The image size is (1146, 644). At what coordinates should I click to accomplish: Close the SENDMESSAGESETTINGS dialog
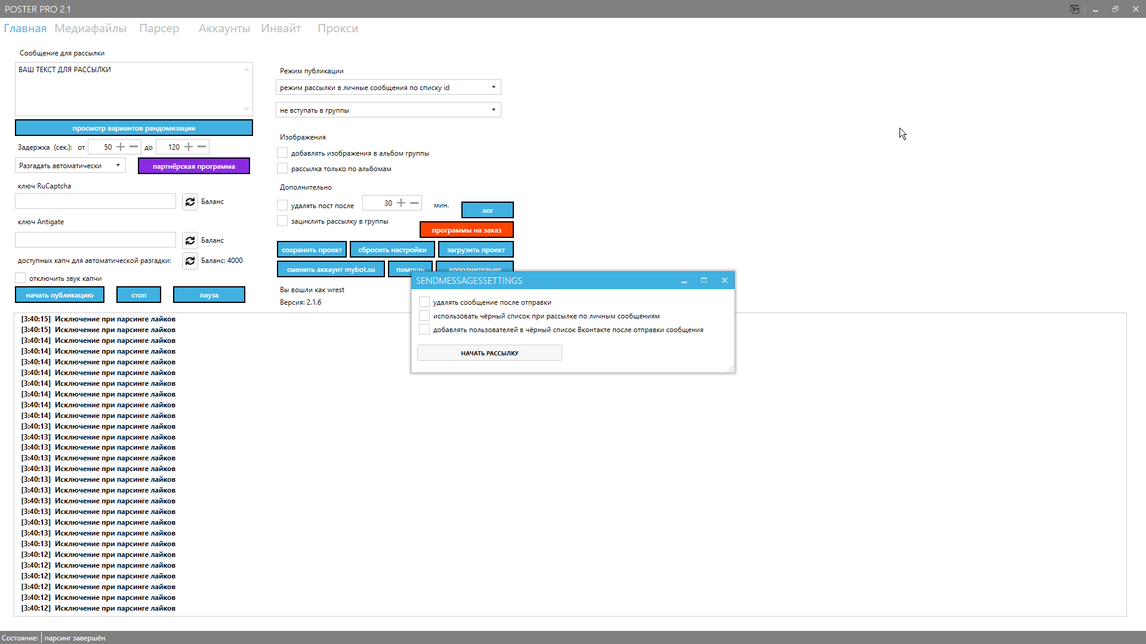[724, 280]
